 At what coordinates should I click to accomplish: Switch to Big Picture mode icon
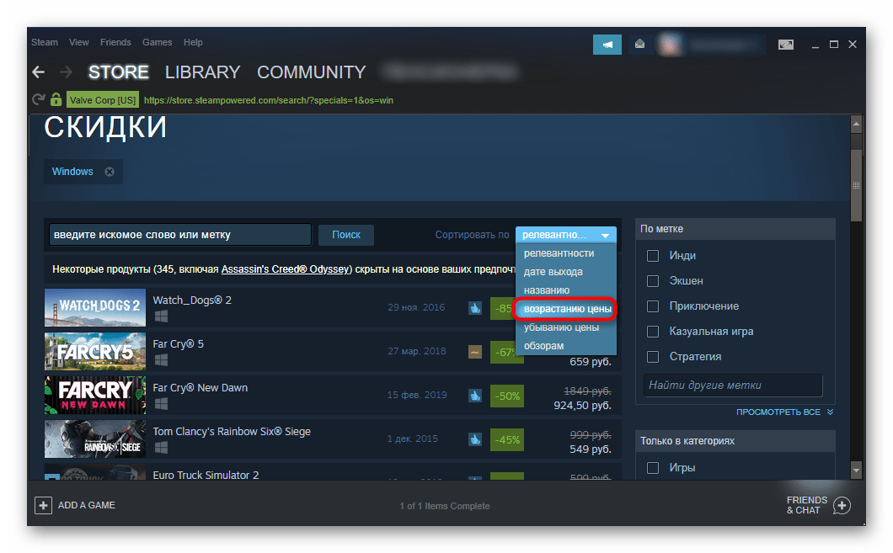click(785, 45)
